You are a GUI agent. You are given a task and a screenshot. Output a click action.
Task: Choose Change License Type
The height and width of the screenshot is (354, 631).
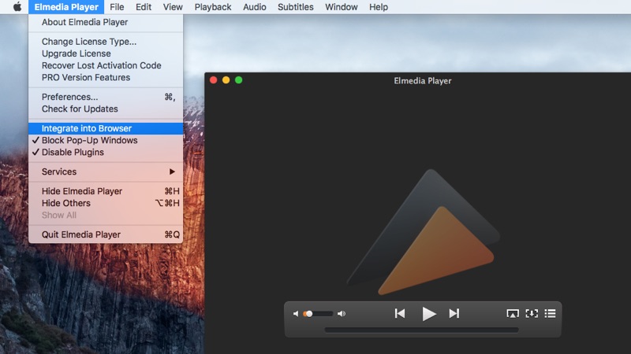[106, 42]
